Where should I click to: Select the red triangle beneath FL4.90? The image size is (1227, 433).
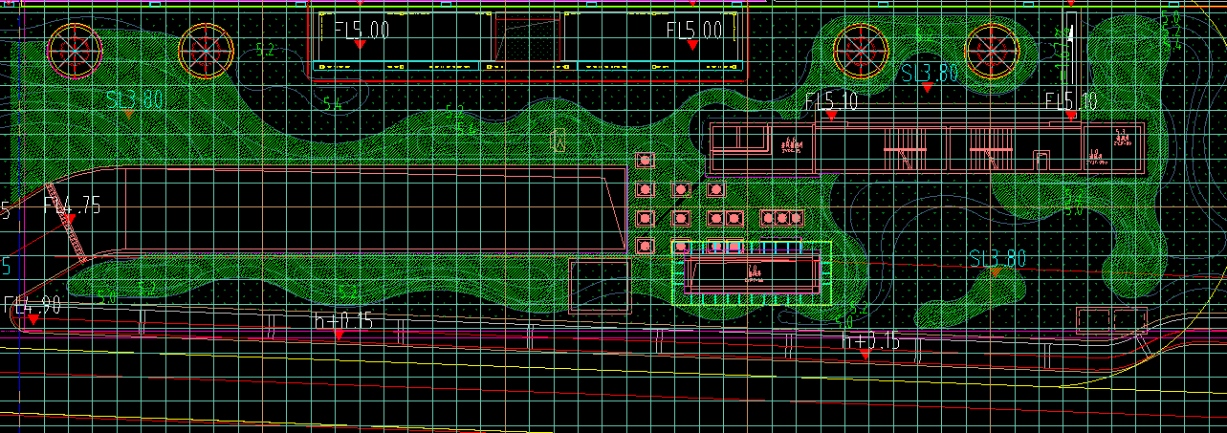[33, 320]
